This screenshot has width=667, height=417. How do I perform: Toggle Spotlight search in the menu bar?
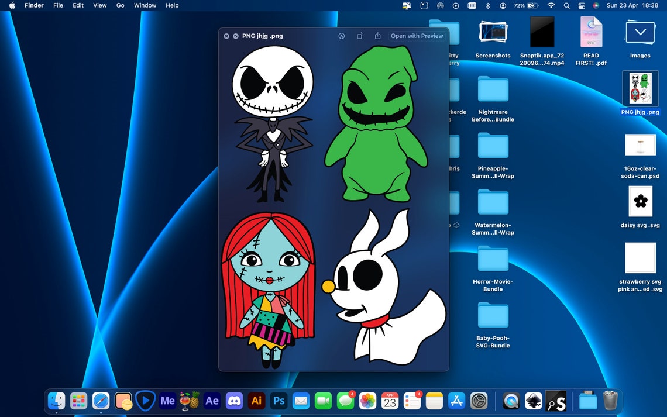tap(566, 5)
